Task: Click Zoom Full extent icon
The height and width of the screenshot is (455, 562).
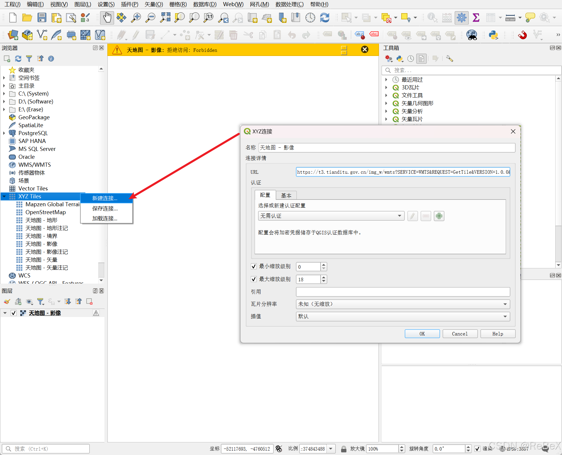Action: (165, 18)
